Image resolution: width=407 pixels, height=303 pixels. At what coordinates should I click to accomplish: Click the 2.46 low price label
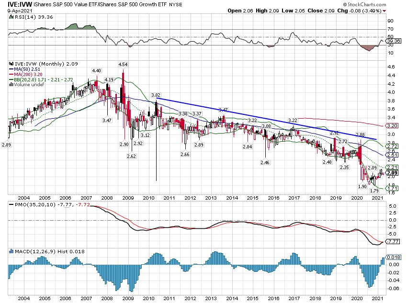click(265, 162)
